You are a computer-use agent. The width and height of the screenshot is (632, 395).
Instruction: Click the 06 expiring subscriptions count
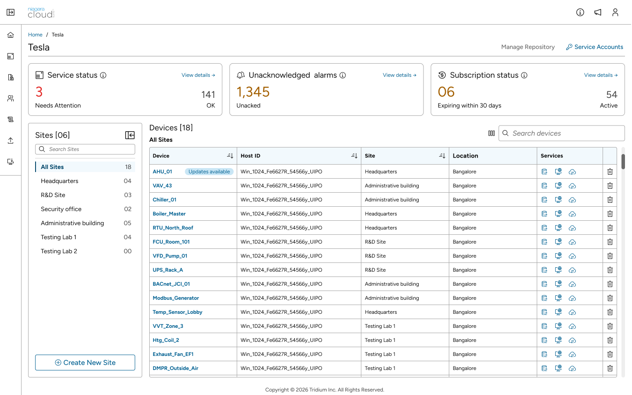[446, 92]
